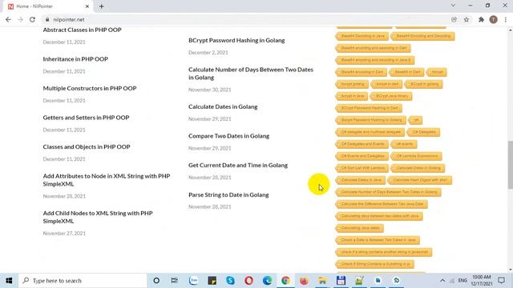Select the C# Sort List With Lambda tag
This screenshot has height=288, width=513.
click(362, 168)
